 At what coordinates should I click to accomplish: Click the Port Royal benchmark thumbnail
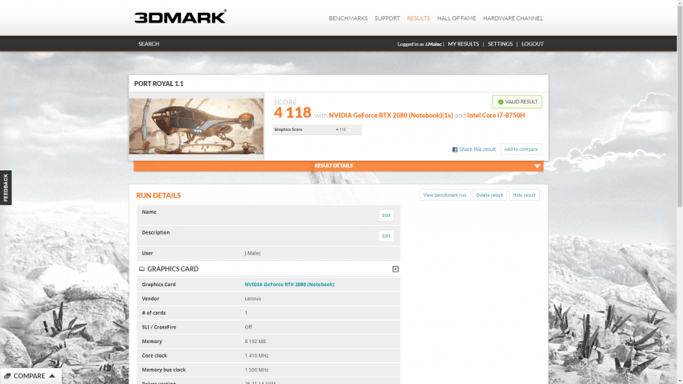point(196,126)
